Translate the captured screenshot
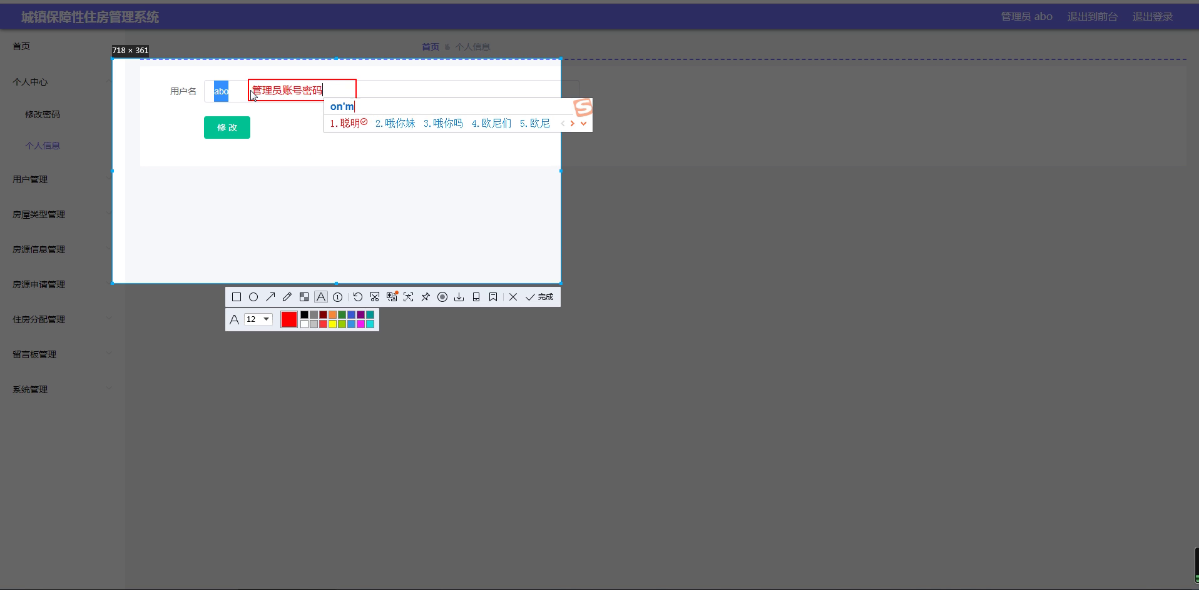Screen dimensions: 1199x590 pos(392,297)
